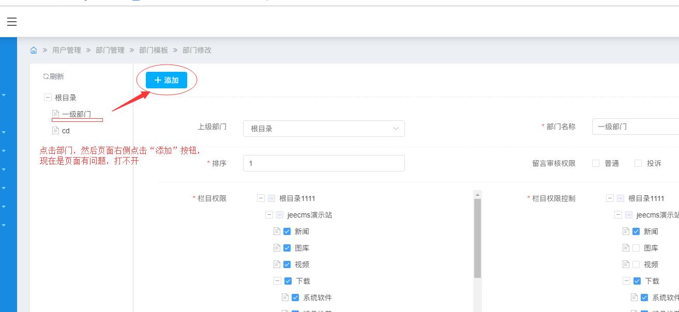Click 刷新 to reload the department tree
Screen dimensions: 679x312
(x=57, y=76)
